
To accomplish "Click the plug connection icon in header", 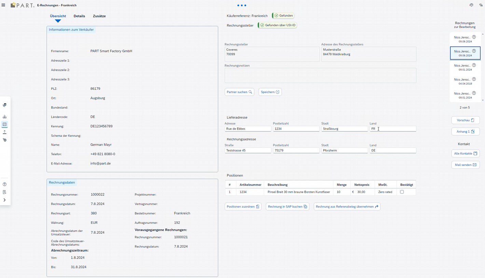I will pos(480,5).
